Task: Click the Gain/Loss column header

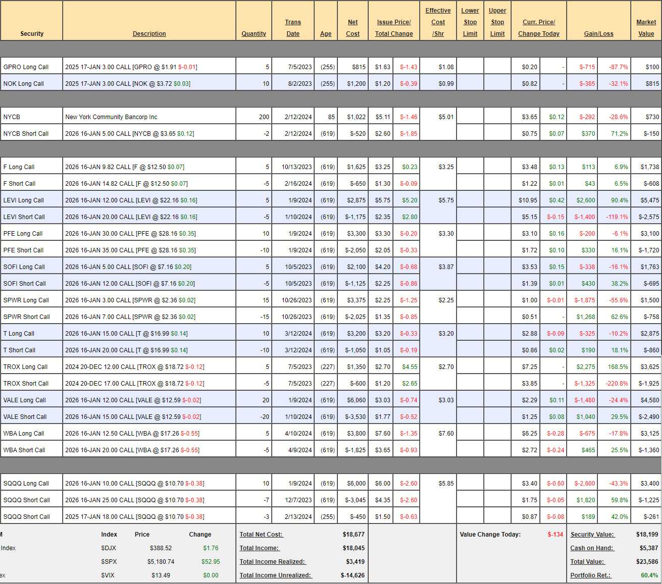Action: coord(598,34)
